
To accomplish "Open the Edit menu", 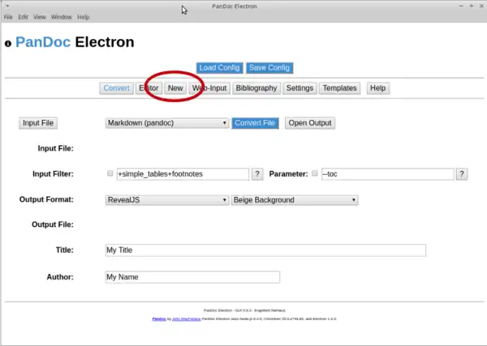I will 23,17.
